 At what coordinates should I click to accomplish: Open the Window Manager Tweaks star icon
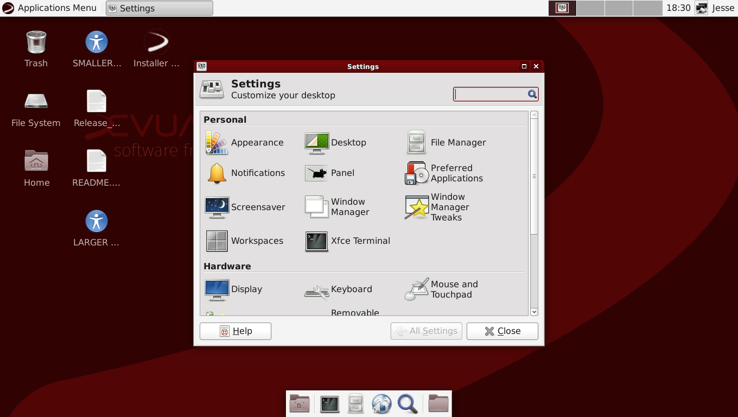tap(417, 207)
